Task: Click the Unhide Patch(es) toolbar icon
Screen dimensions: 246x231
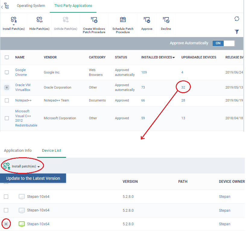Action: [x=66, y=20]
